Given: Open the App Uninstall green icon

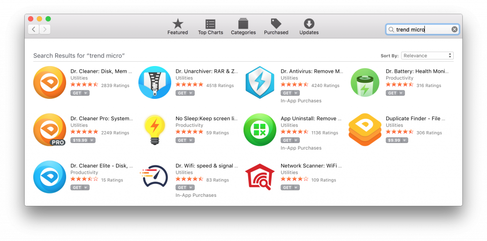Looking at the screenshot, I should (x=260, y=129).
